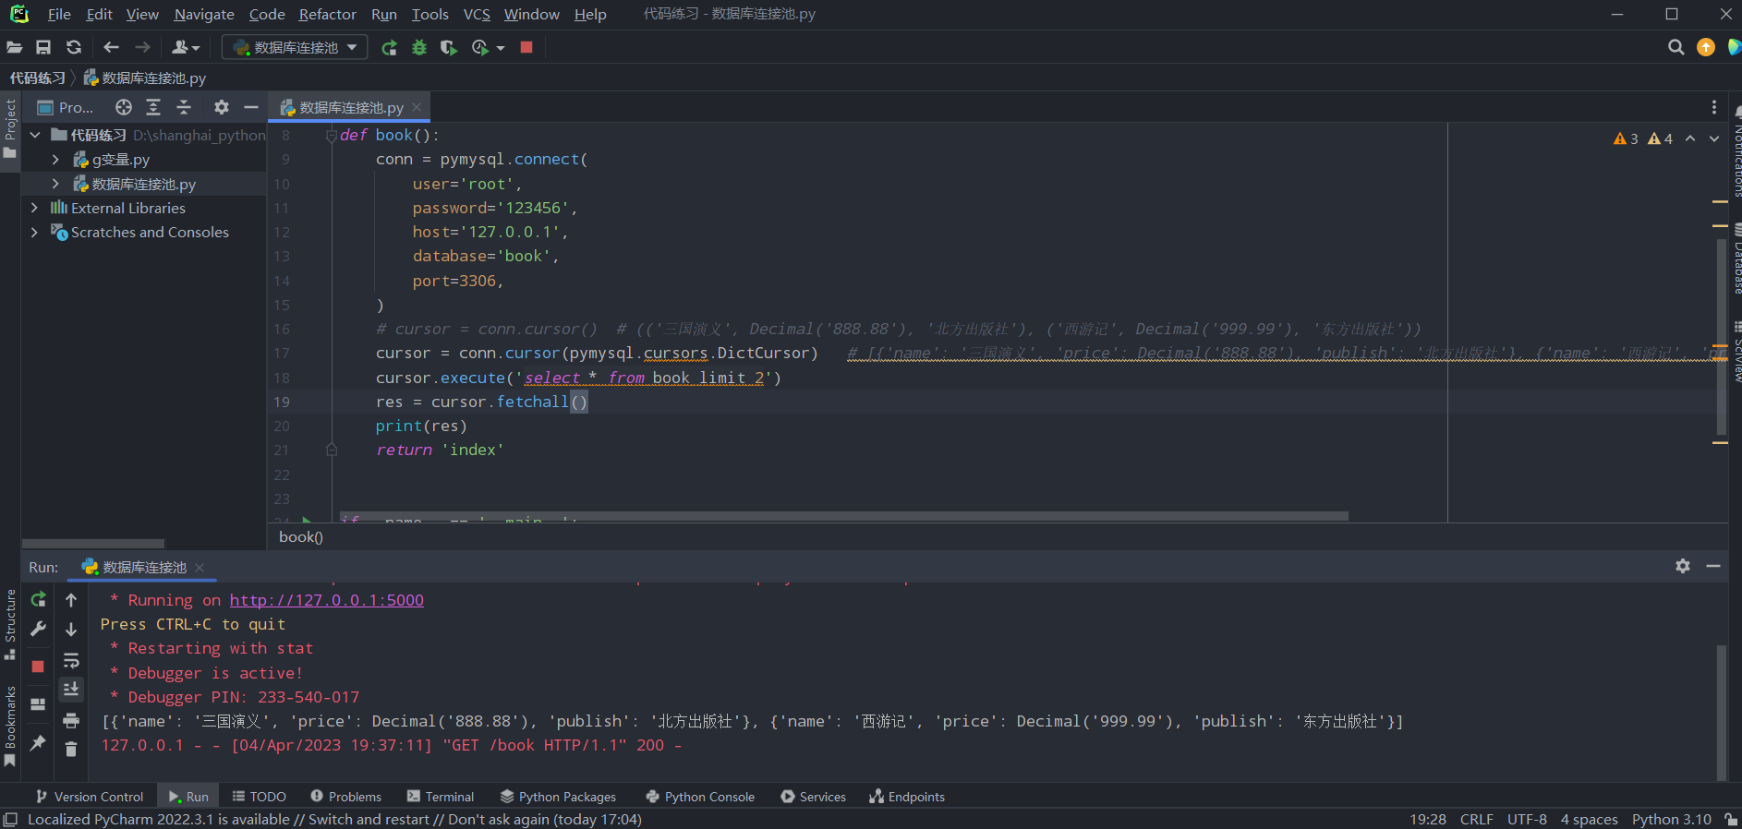This screenshot has width=1742, height=829.
Task: Hide the Project tool window
Action: click(x=251, y=107)
